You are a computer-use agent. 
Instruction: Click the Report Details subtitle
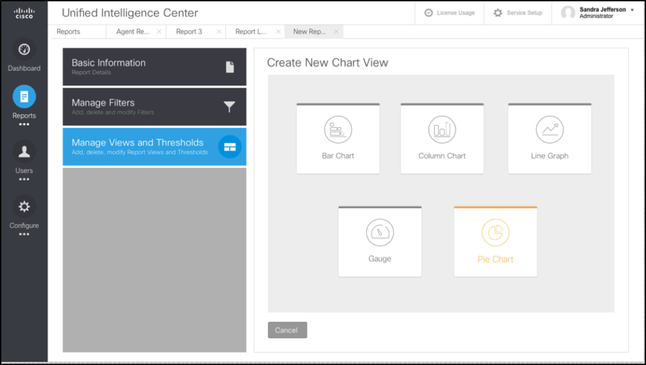point(91,72)
